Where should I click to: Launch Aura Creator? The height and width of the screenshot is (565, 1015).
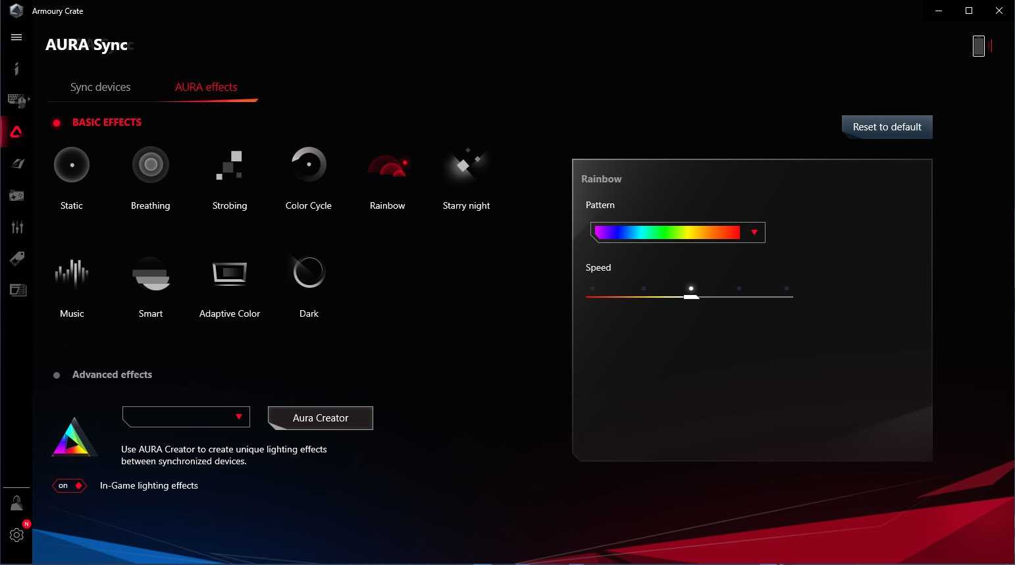click(x=321, y=418)
